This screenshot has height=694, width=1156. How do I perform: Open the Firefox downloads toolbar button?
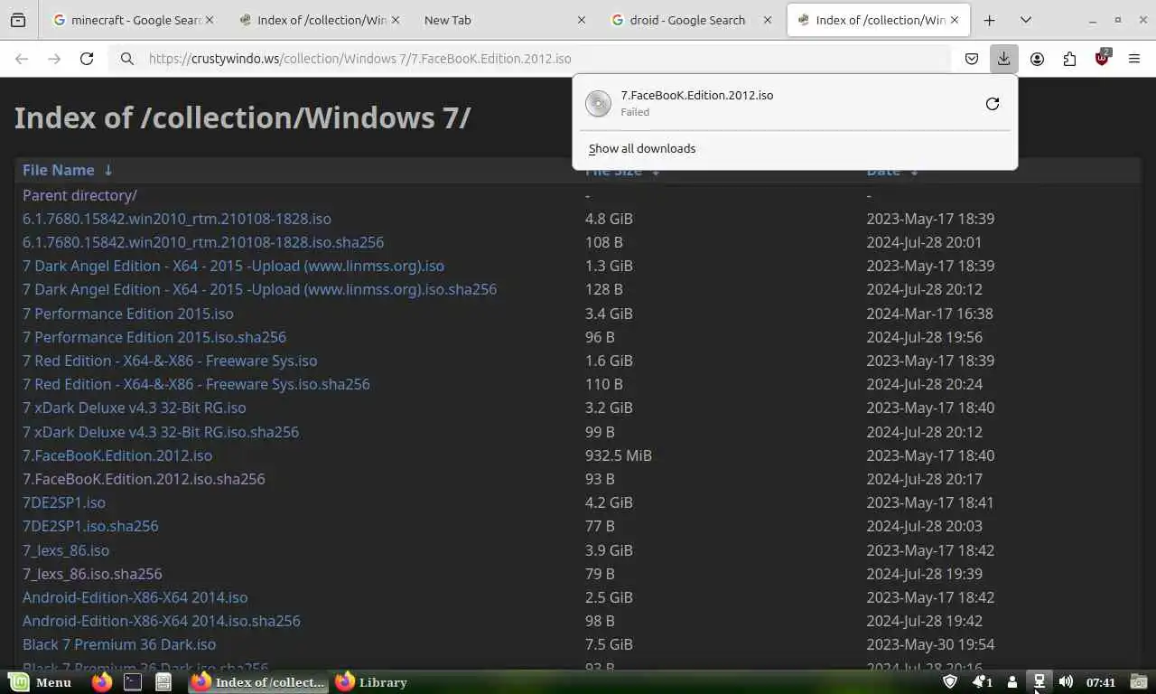point(1003,59)
